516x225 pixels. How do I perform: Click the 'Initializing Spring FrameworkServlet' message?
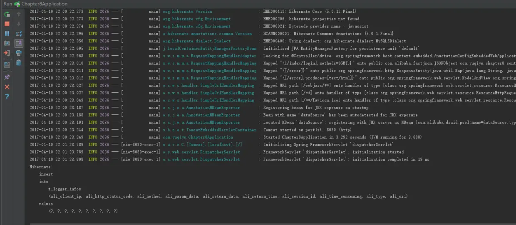click(x=328, y=145)
